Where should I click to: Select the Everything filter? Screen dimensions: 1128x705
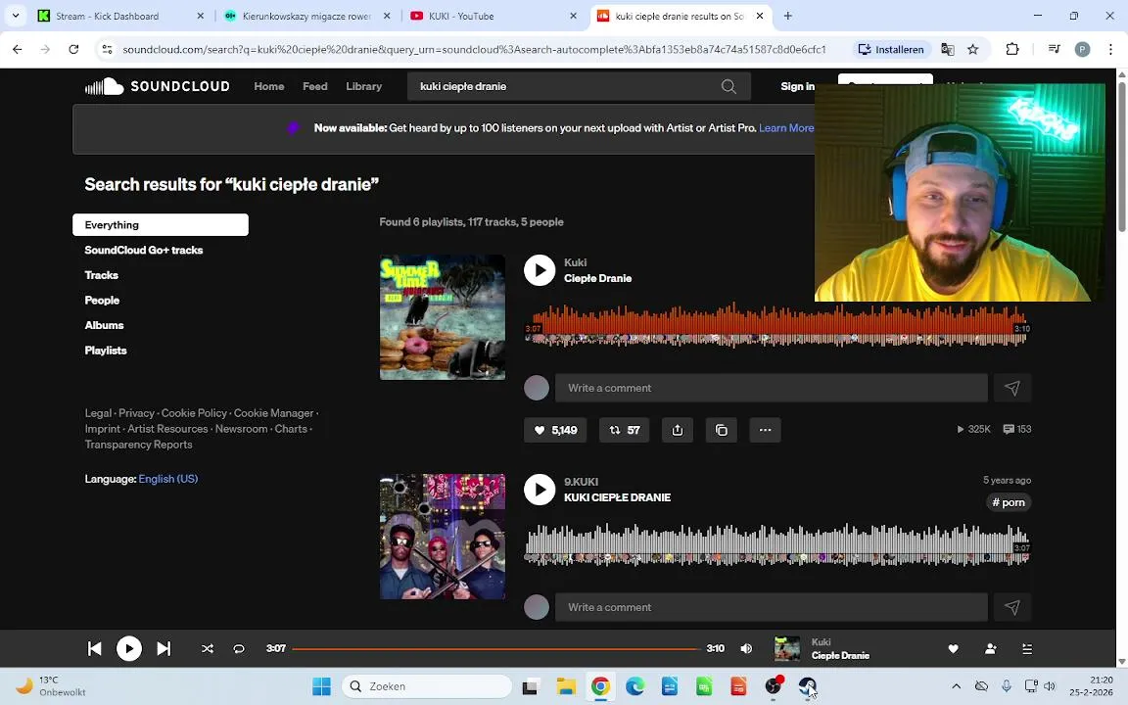(x=161, y=225)
